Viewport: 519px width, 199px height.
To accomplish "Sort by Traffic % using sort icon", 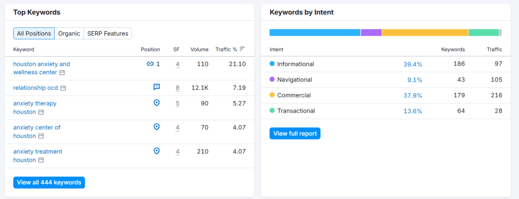I will pos(242,49).
